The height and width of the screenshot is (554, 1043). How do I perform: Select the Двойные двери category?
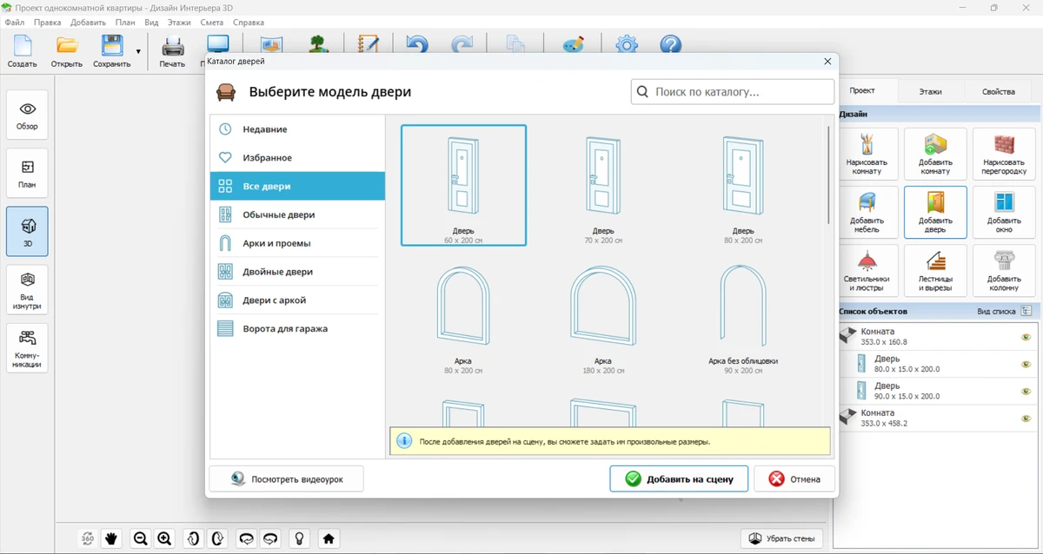[x=297, y=272]
